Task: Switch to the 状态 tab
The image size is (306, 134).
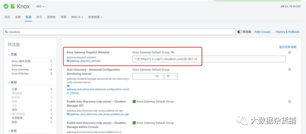Action: pyautogui.click(x=7, y=17)
